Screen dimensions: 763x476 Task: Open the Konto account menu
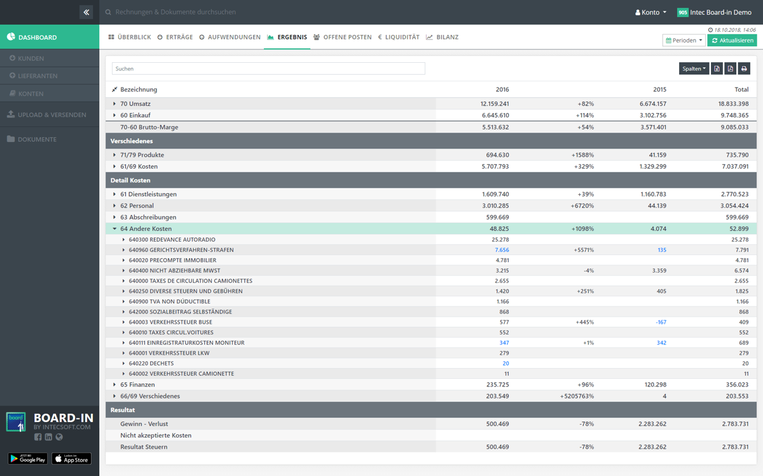[x=651, y=12]
